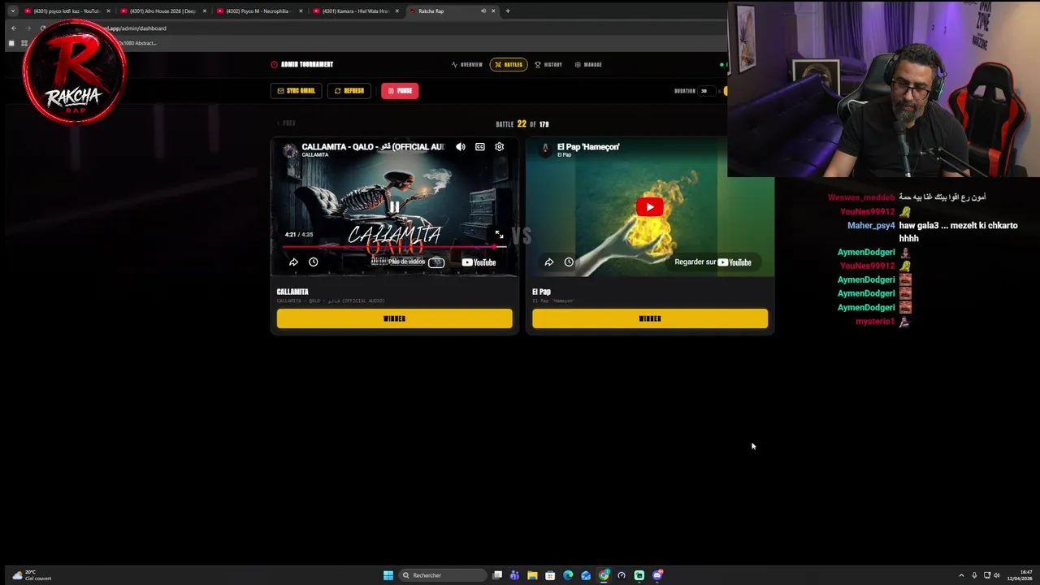The height and width of the screenshot is (585, 1040).
Task: Open the bookmarks apps grid icon
Action: (x=24, y=43)
